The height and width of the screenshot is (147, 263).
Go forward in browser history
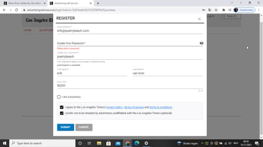coord(10,10)
